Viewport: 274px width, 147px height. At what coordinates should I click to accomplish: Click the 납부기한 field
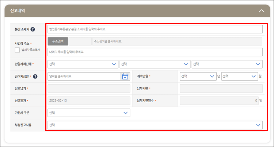click(x=221, y=88)
